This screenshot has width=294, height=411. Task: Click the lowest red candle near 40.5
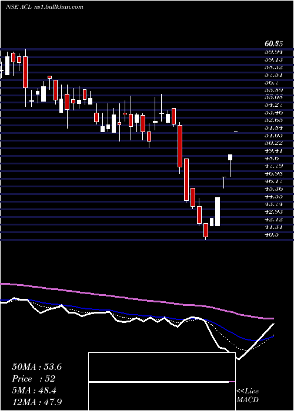[205, 230]
